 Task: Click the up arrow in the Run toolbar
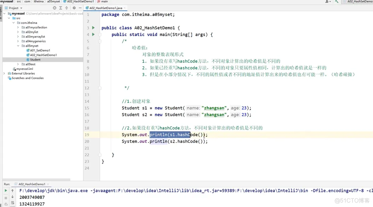(12, 190)
